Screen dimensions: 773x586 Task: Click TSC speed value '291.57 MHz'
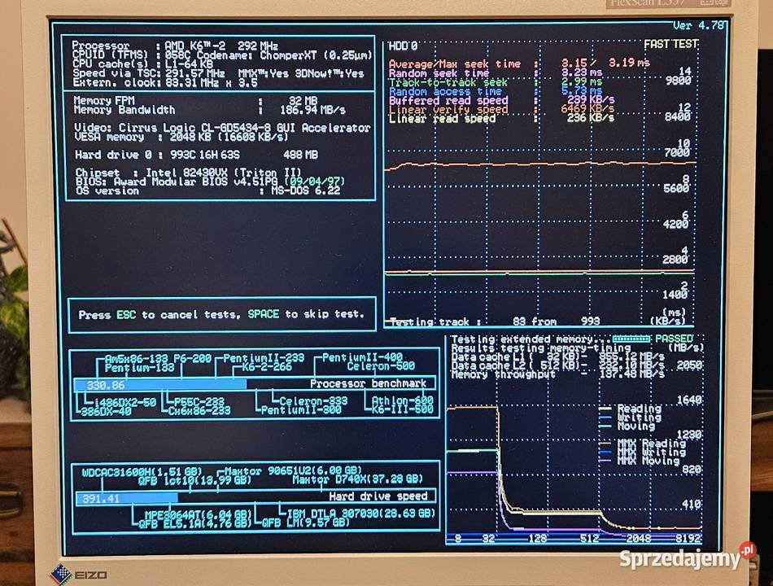point(194,73)
